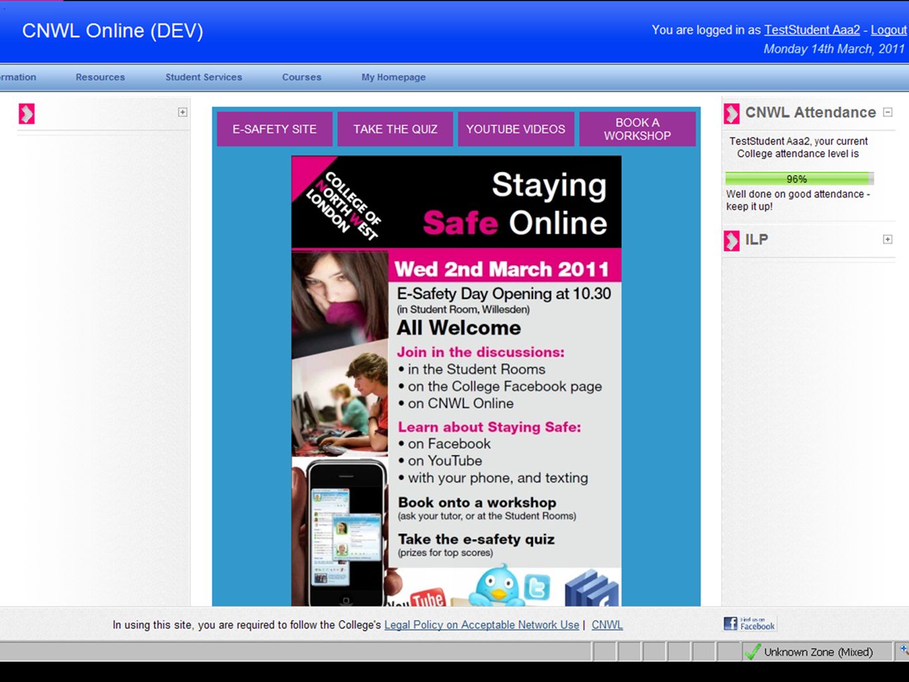Click BOOK A WORKSHOP button
This screenshot has height=682, width=909.
(637, 129)
